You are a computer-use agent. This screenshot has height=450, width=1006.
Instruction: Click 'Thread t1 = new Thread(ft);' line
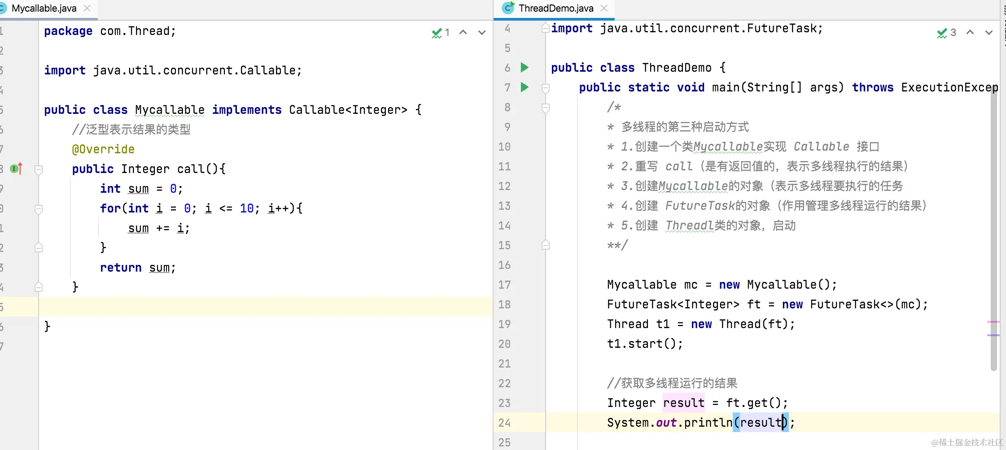coord(701,324)
